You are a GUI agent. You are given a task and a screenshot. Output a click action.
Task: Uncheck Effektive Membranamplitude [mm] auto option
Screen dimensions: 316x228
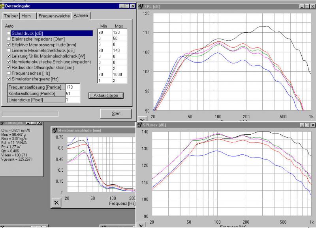[9, 45]
